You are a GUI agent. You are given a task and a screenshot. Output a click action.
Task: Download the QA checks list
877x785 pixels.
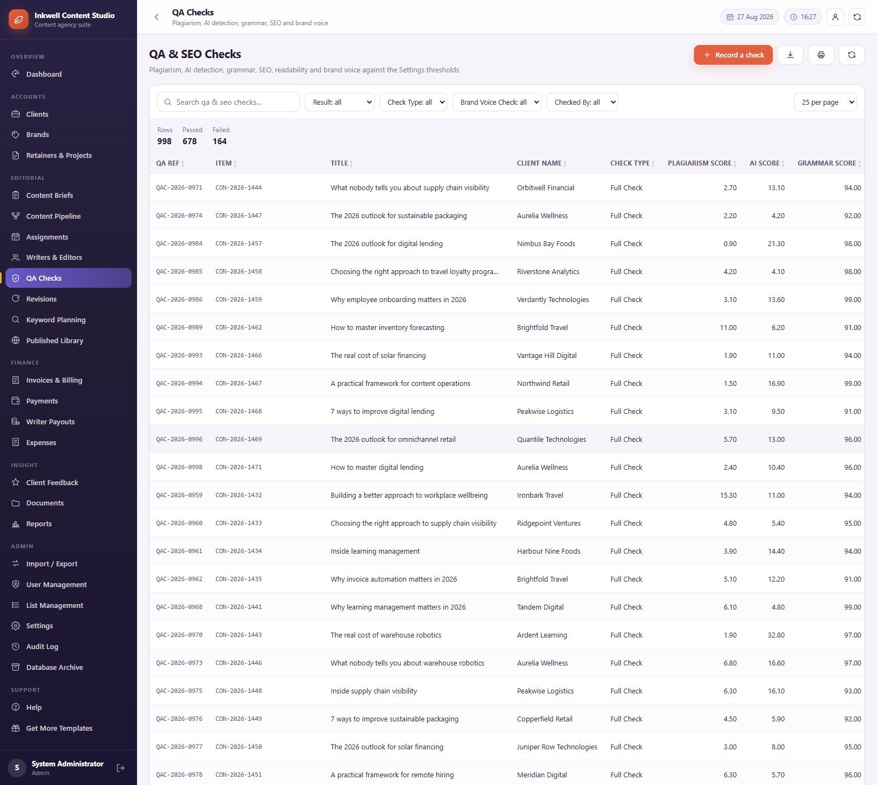(790, 55)
